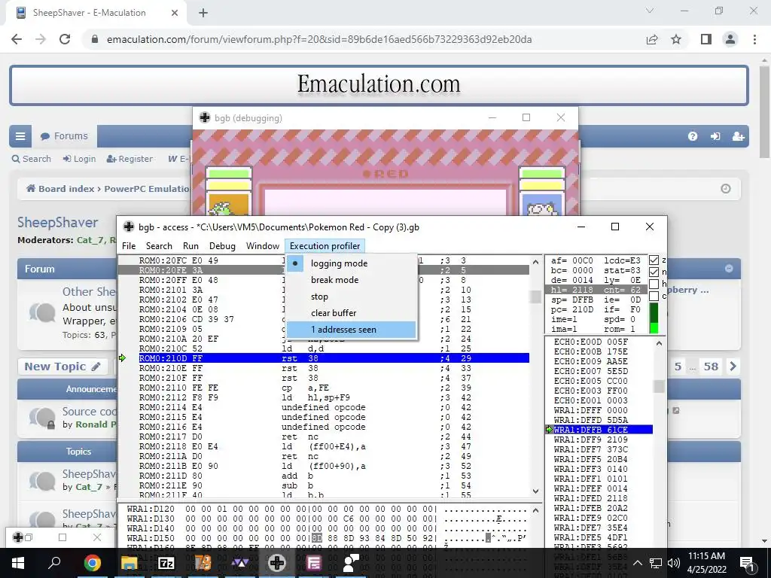Click the register user-plus icon in forum header

click(738, 137)
